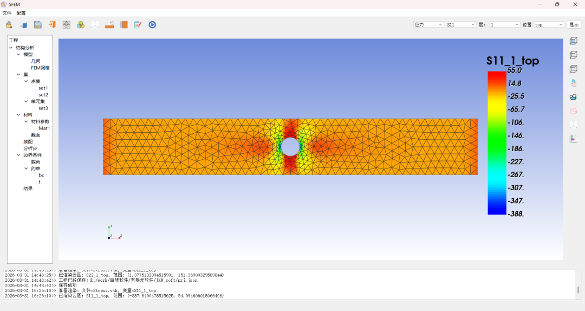Open the position dropdown showing top
This screenshot has width=585, height=311.
point(549,24)
